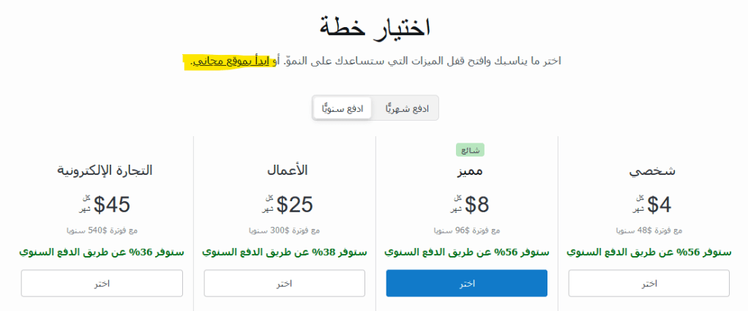Click the green 38% savings text
The width and height of the screenshot is (748, 311).
pyautogui.click(x=285, y=252)
